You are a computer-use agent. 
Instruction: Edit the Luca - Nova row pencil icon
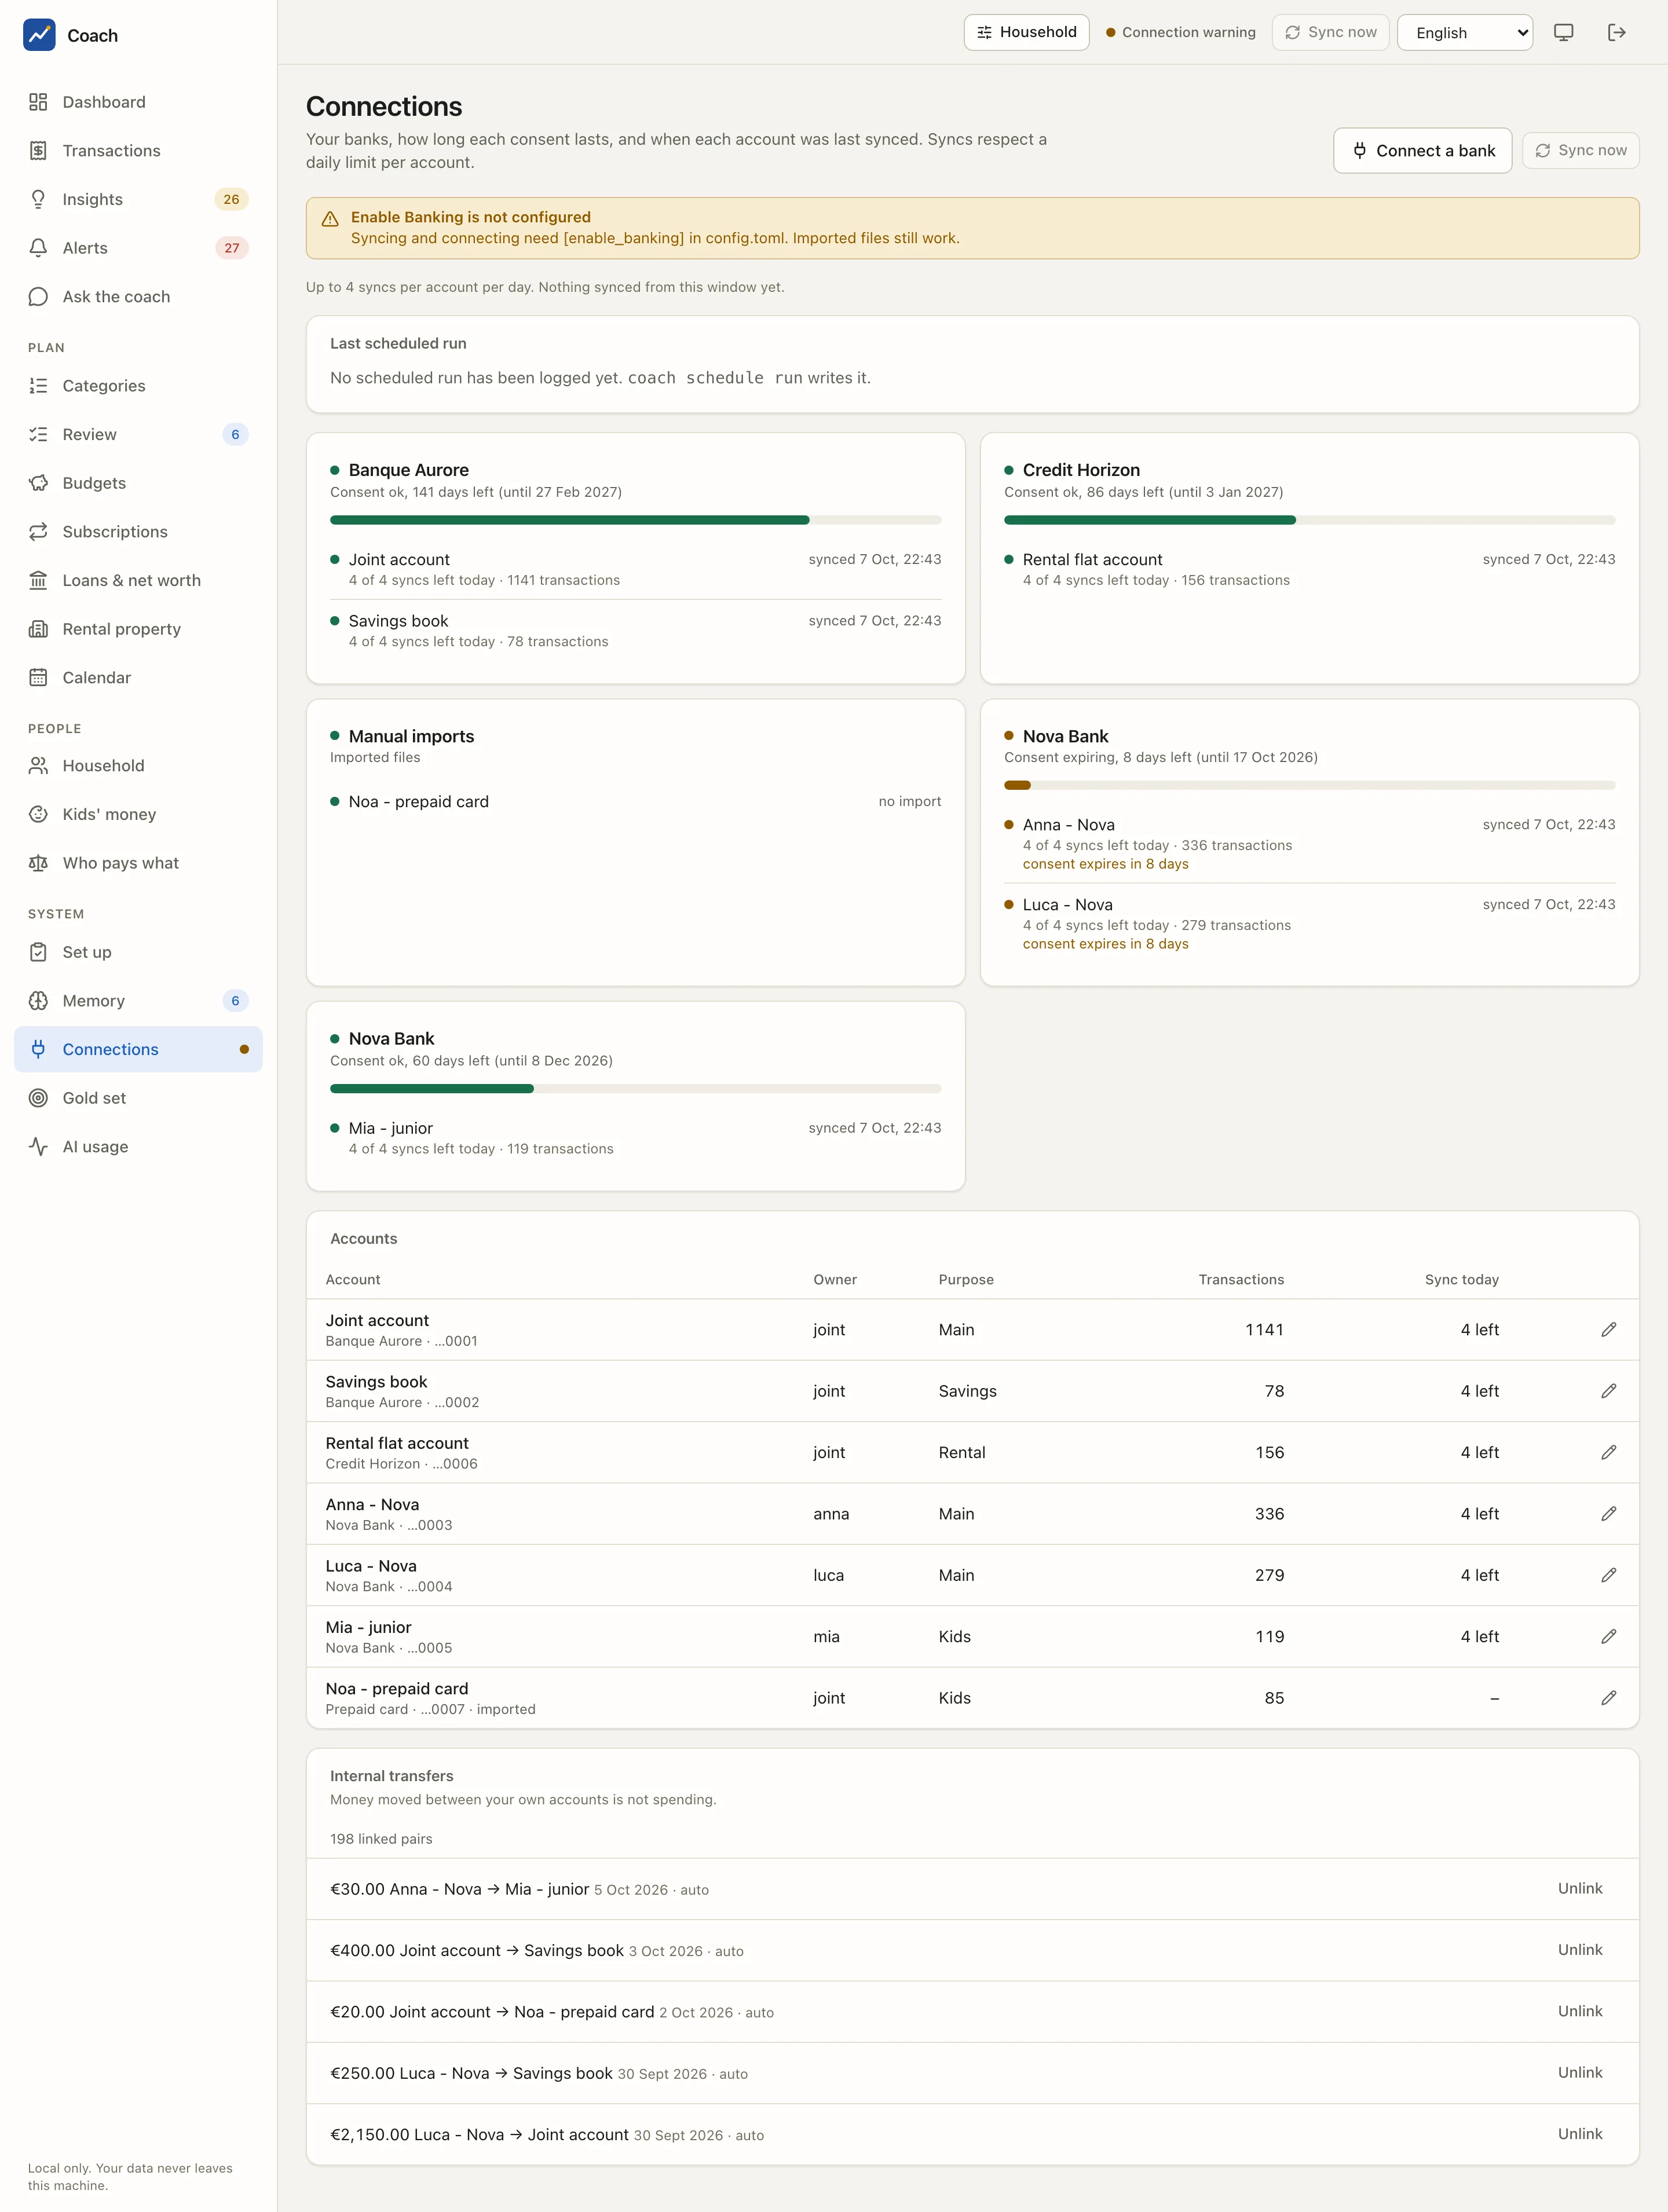click(x=1608, y=1575)
